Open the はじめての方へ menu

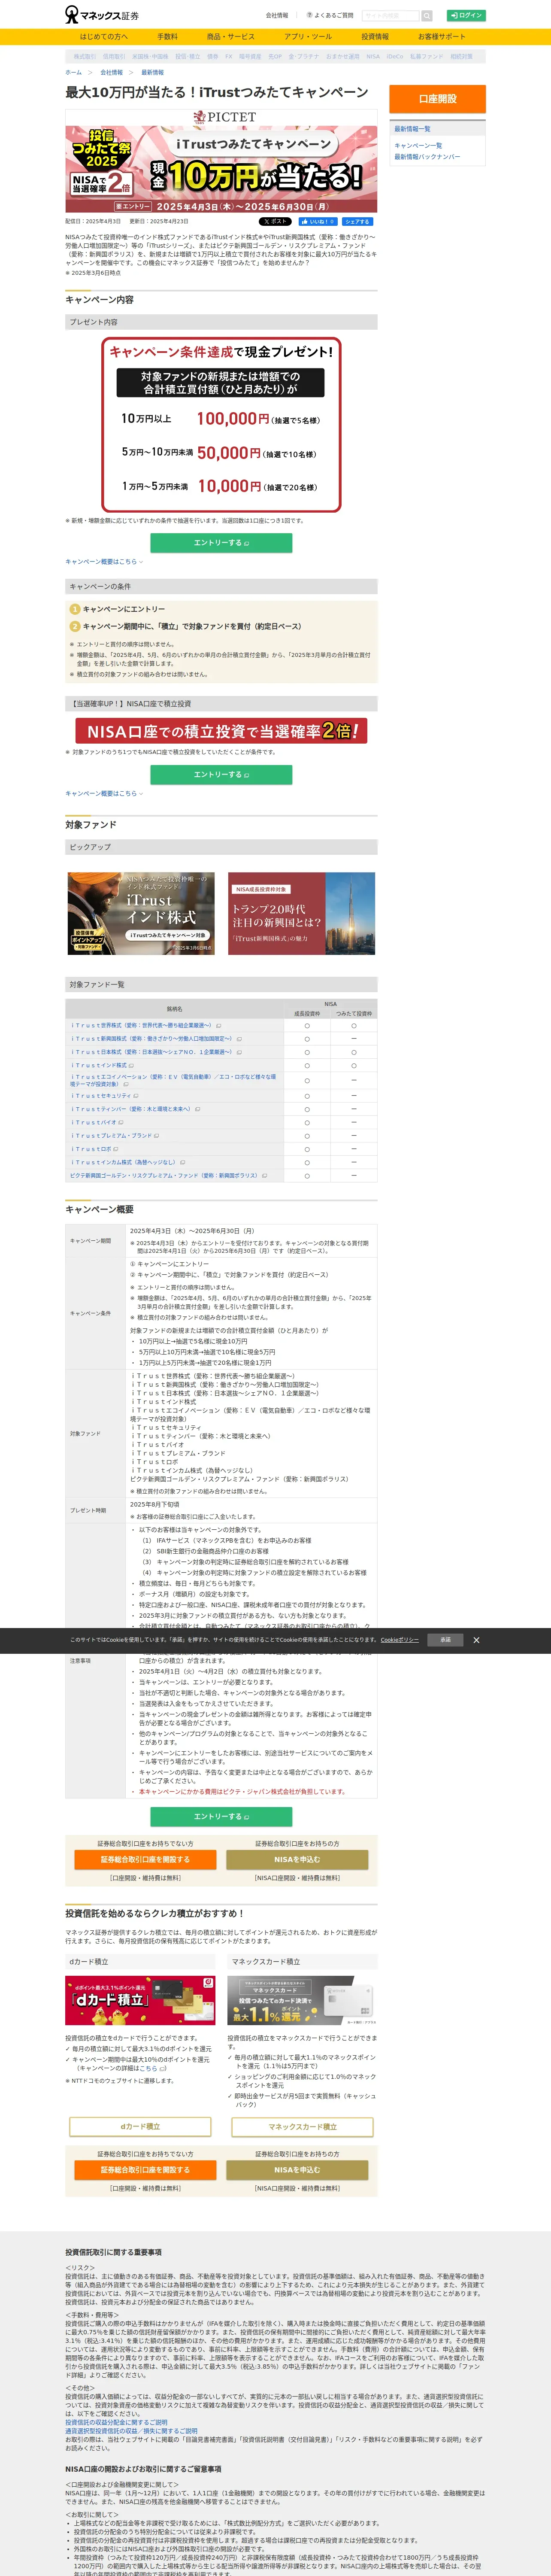(x=104, y=37)
